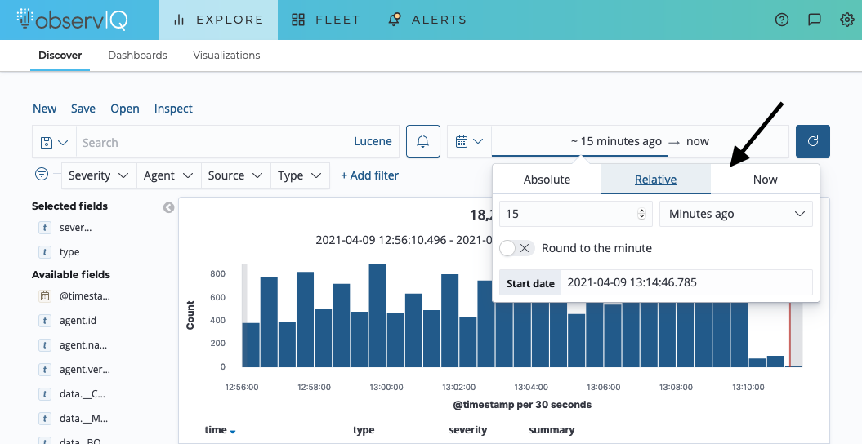Click the New link
The image size is (862, 444).
tap(44, 109)
